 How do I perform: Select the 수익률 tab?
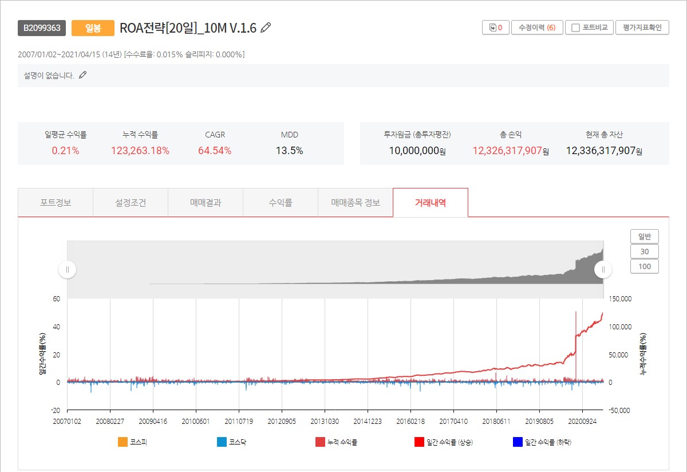tap(281, 203)
